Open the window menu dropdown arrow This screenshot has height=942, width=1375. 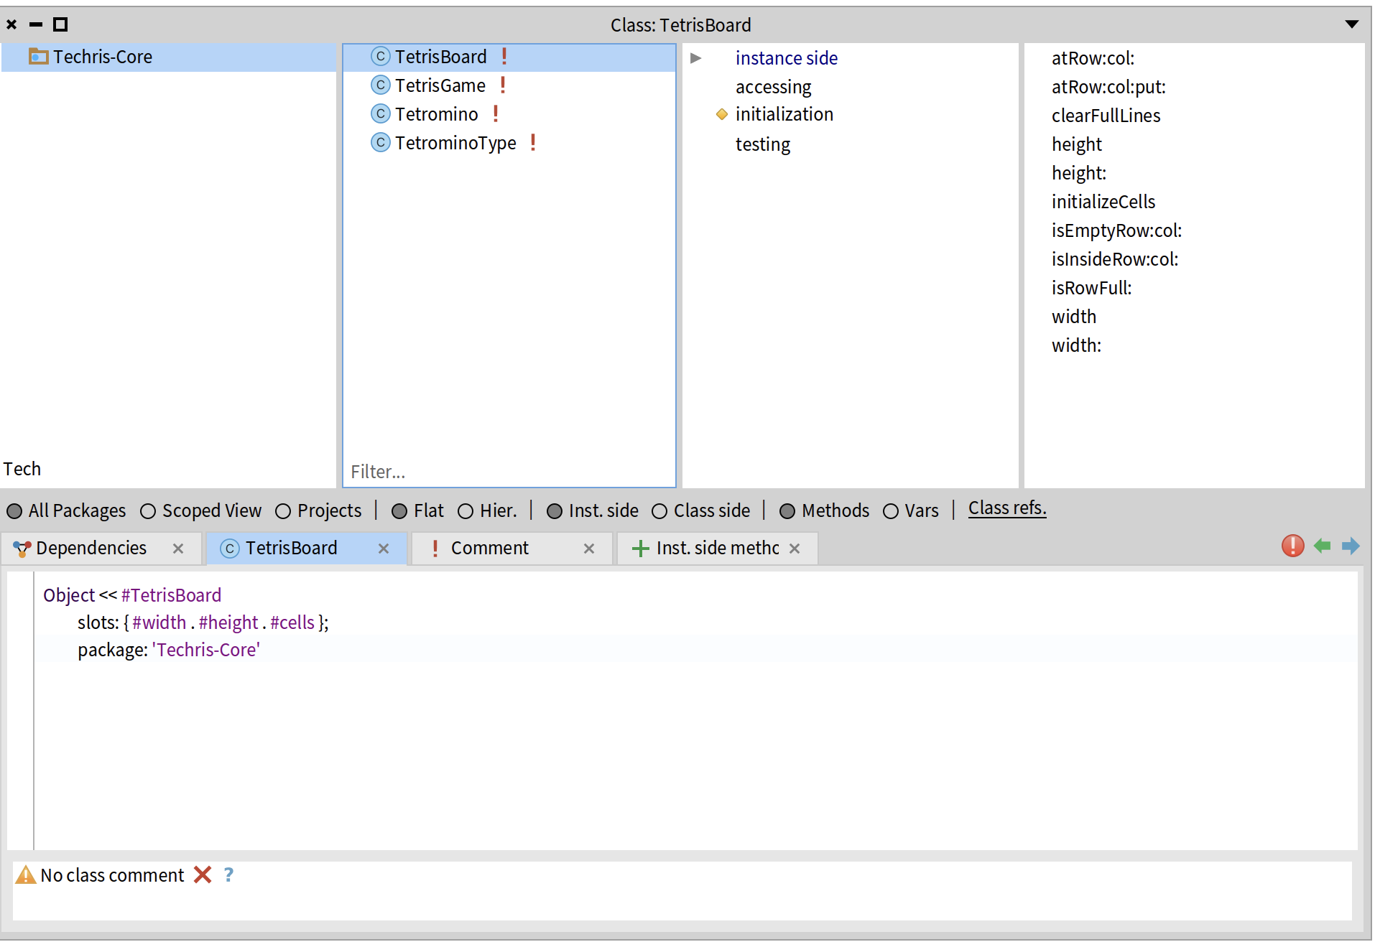(x=1351, y=24)
